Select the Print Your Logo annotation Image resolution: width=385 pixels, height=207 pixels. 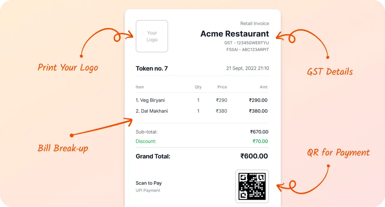click(x=68, y=68)
